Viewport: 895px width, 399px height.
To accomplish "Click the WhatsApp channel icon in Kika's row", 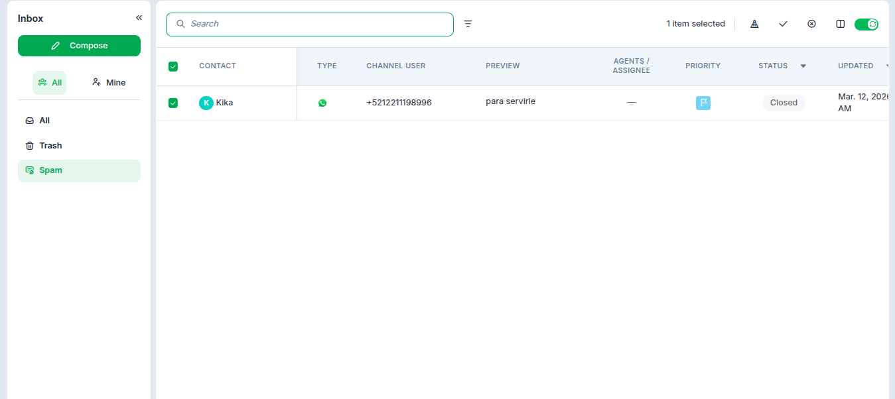I will (x=322, y=103).
